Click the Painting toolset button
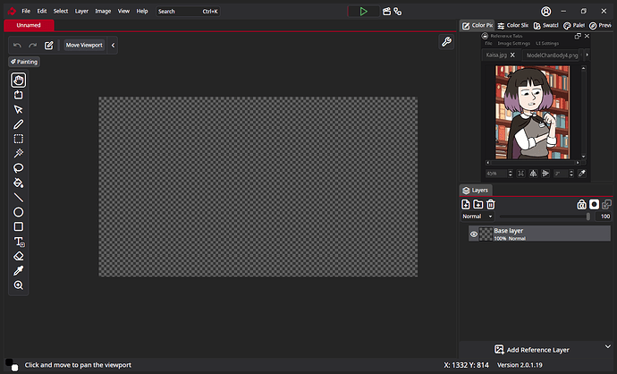 pyautogui.click(x=23, y=62)
